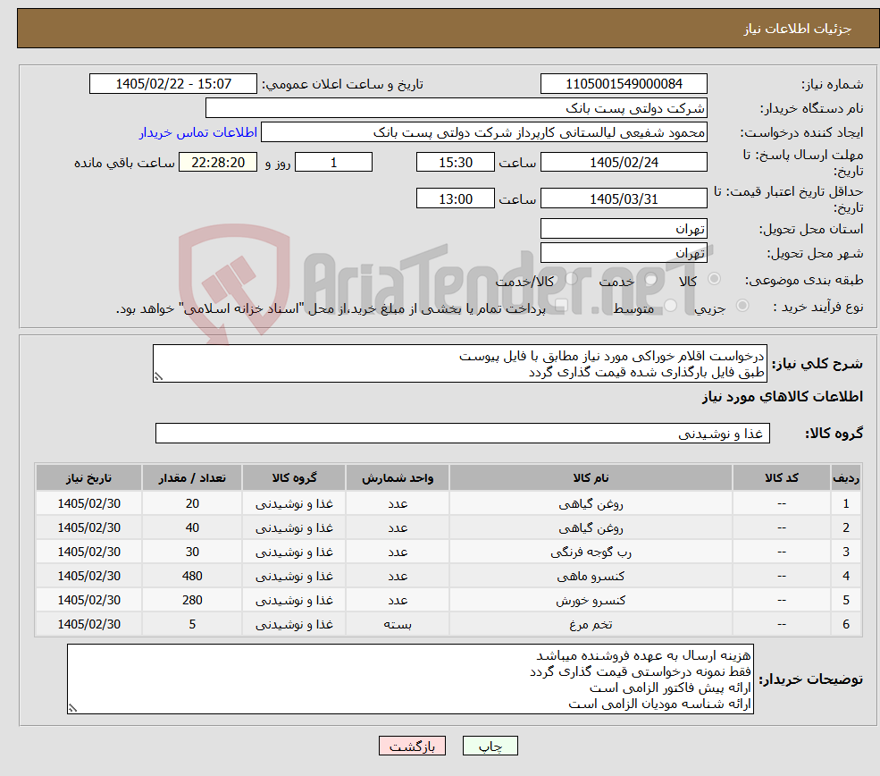Click the page title جزئیات اطلاعات نیاز
This screenshot has width=880, height=776.
tap(798, 29)
